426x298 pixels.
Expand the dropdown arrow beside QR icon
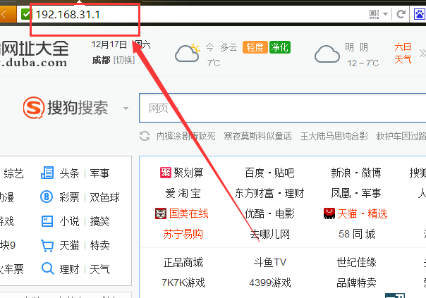[x=385, y=14]
